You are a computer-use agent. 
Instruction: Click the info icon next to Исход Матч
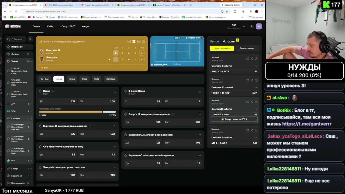coord(53,91)
